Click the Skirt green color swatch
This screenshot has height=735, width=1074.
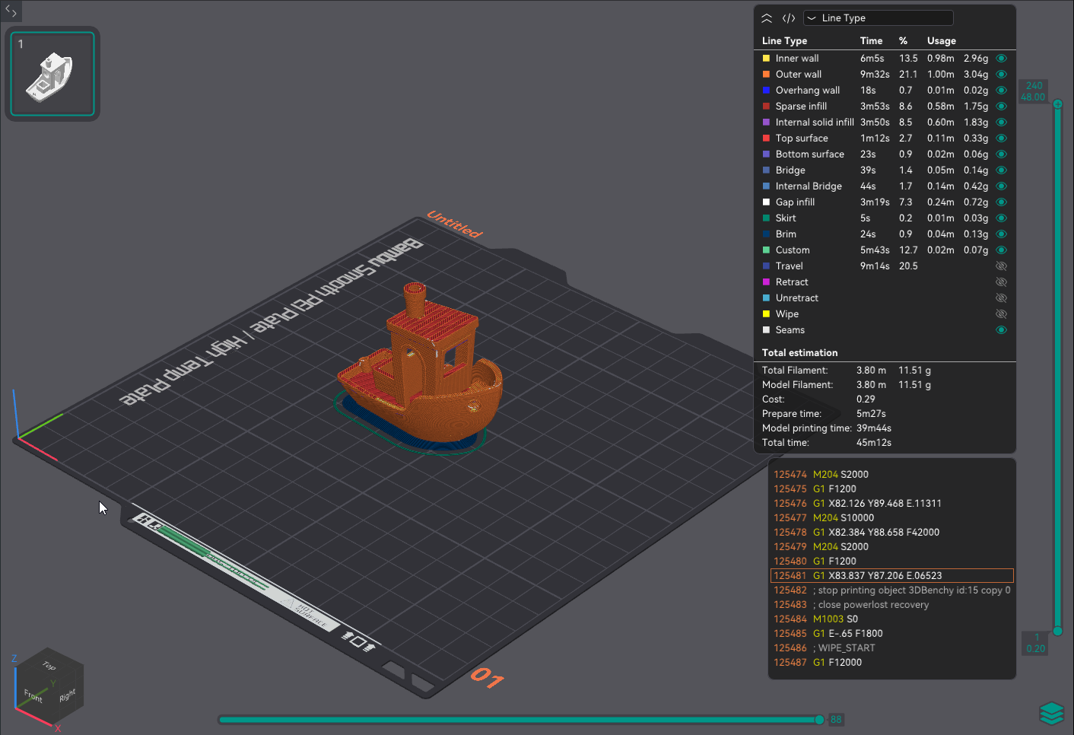pos(766,218)
